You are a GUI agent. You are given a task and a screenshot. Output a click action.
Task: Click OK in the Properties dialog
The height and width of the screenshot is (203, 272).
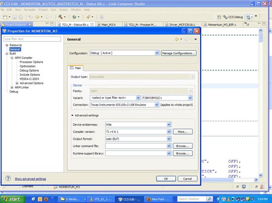pyautogui.click(x=166, y=179)
